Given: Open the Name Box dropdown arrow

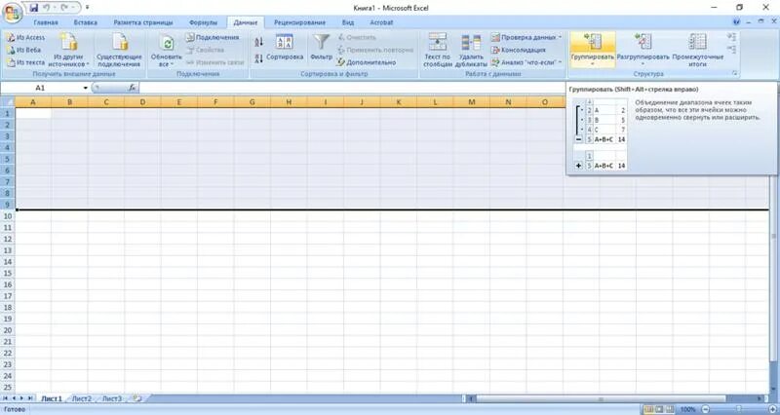Looking at the screenshot, I should click(86, 88).
